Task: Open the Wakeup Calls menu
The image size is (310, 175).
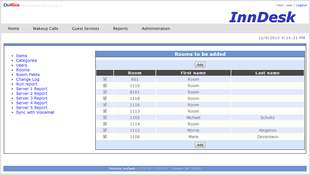Action: 45,28
